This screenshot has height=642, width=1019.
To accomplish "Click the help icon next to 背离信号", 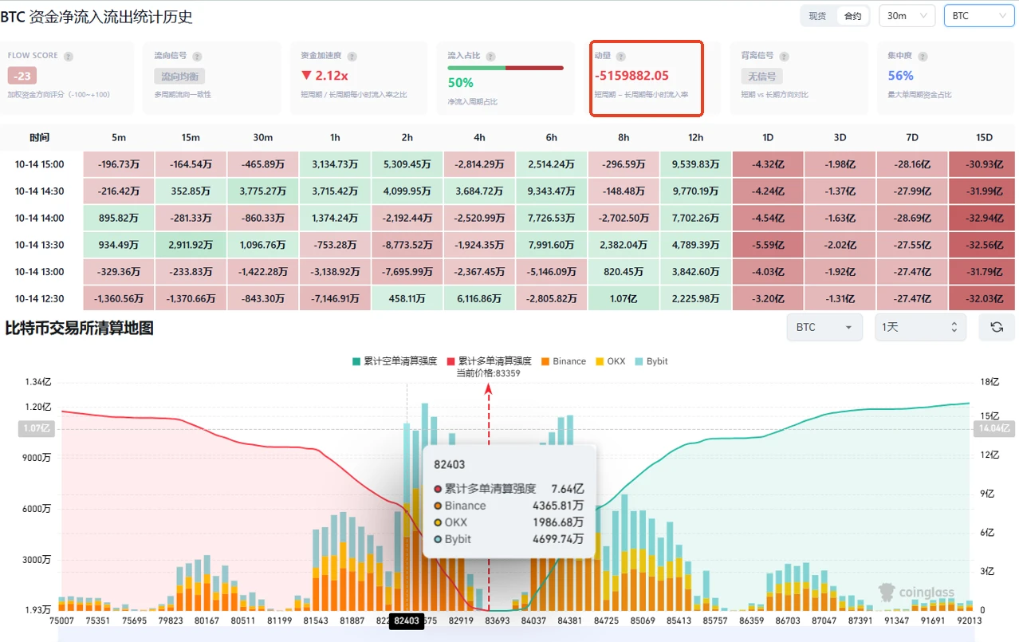I will (784, 57).
